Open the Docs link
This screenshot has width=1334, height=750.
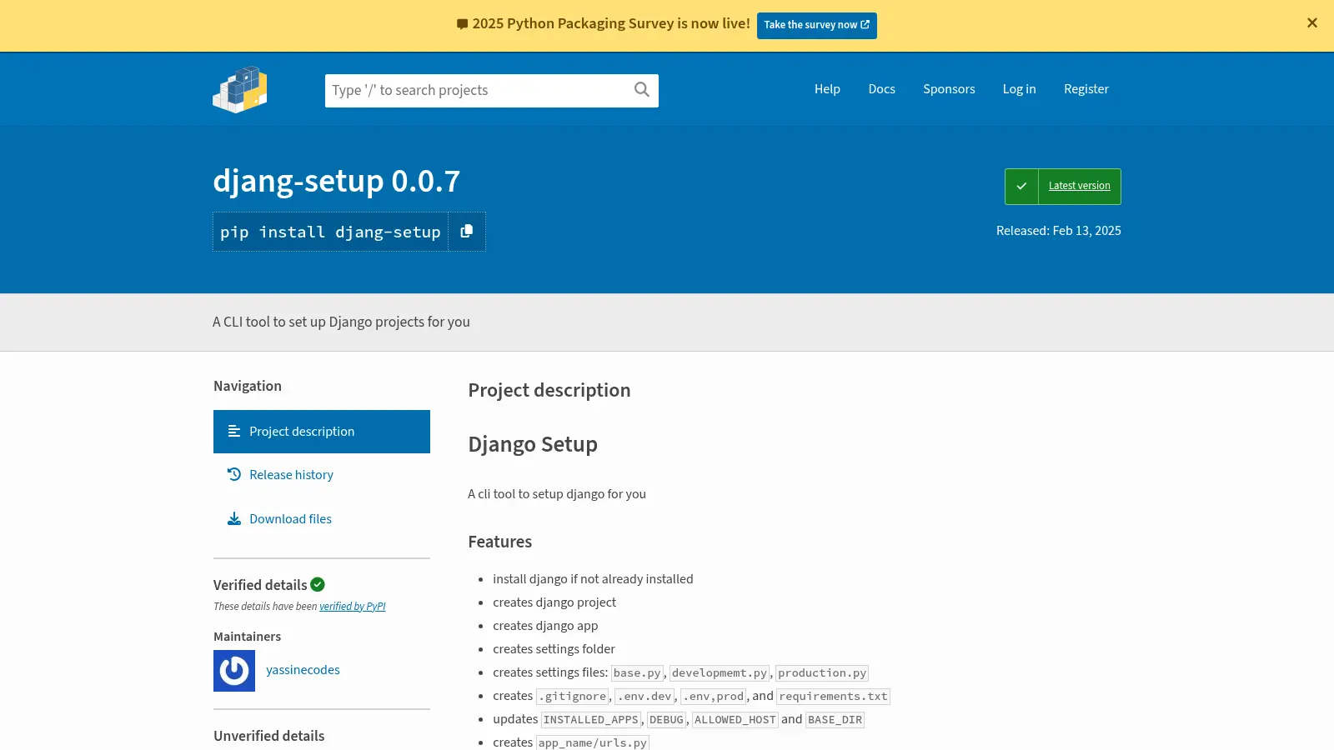(881, 89)
